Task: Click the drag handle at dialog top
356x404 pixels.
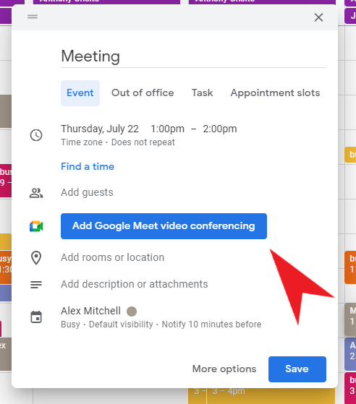Action: click(x=33, y=17)
